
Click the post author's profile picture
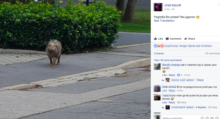pyautogui.click(x=158, y=7)
